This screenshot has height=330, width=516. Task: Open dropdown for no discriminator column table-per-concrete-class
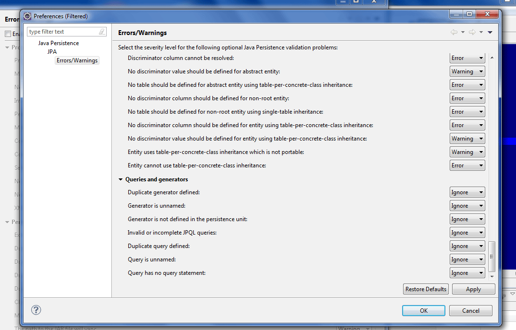pos(467,125)
